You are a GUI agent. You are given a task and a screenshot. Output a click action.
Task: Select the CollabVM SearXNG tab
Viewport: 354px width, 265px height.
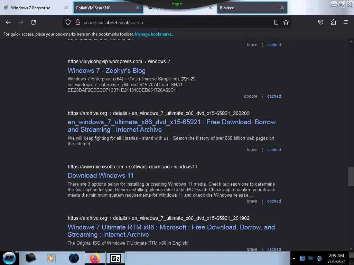tap(108, 8)
